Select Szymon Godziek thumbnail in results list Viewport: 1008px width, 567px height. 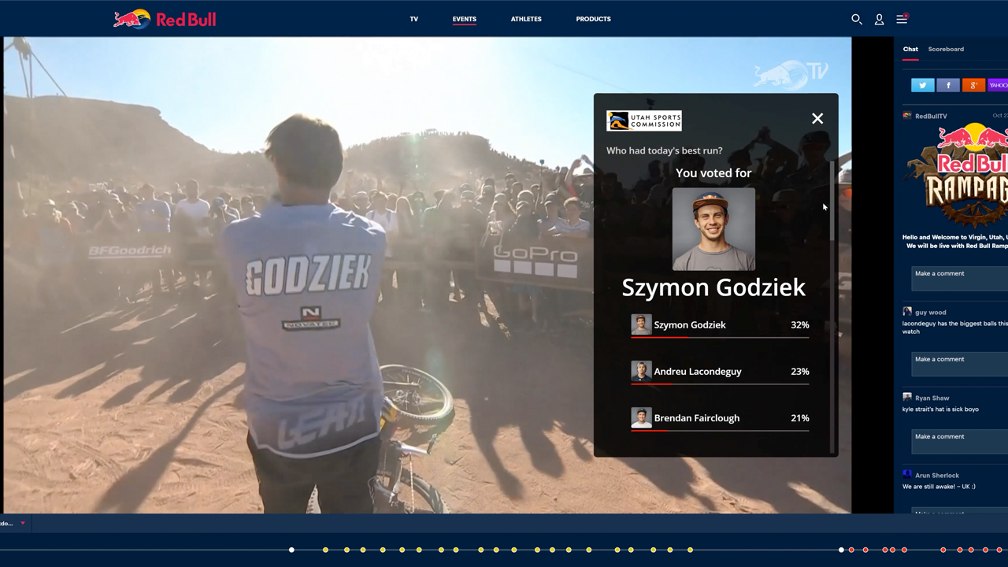641,324
